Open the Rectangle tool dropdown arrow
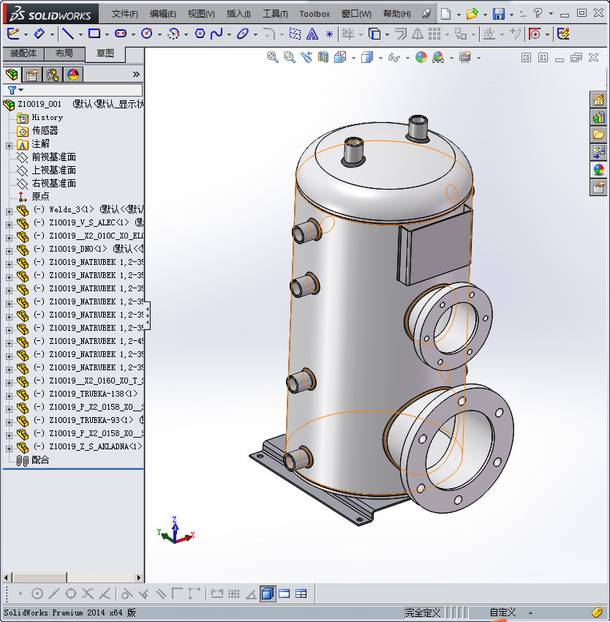 (x=107, y=35)
